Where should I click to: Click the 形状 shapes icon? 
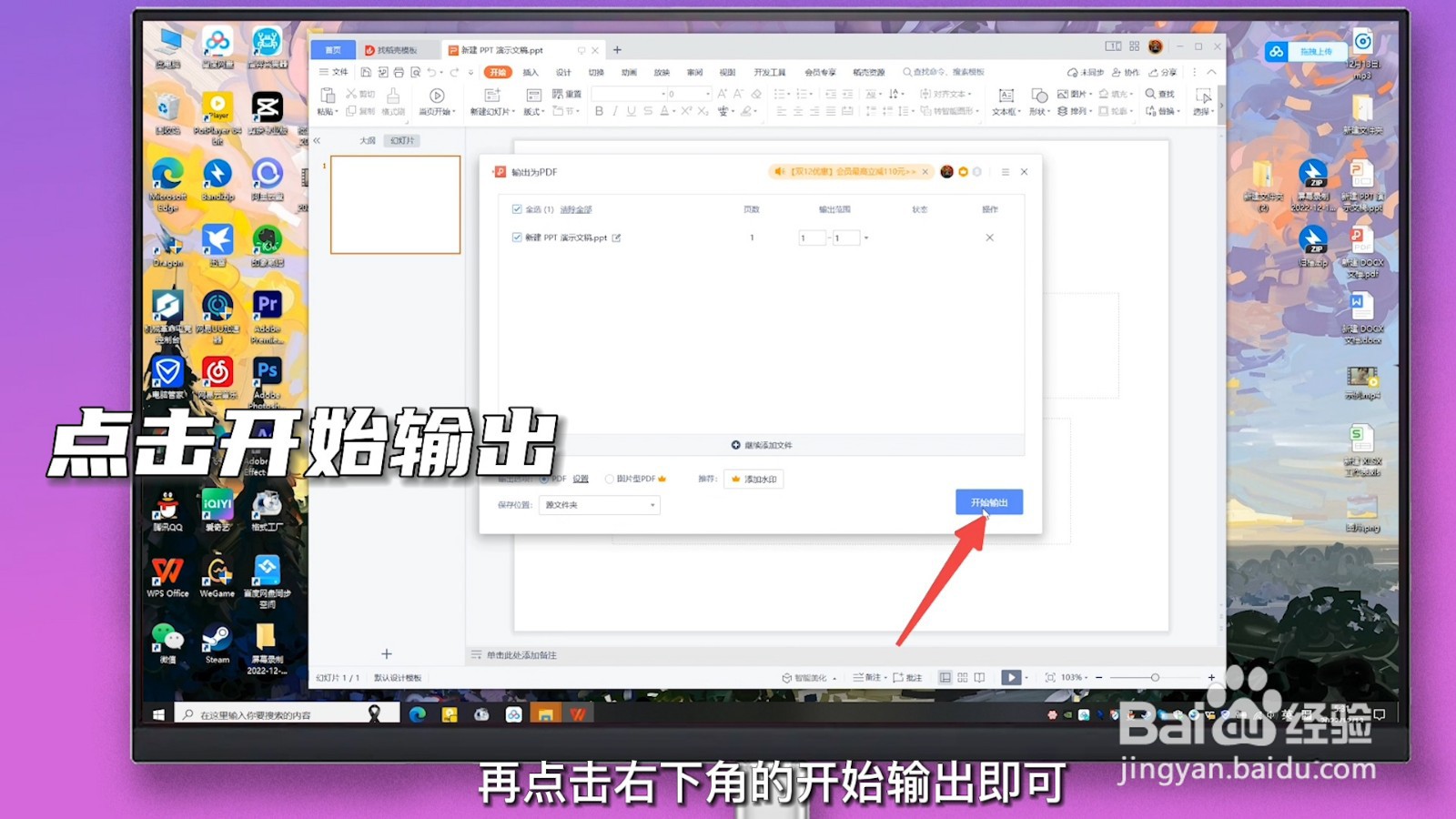tap(1039, 96)
